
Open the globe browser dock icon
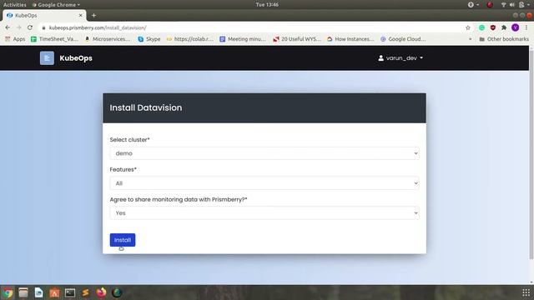[x=117, y=292]
